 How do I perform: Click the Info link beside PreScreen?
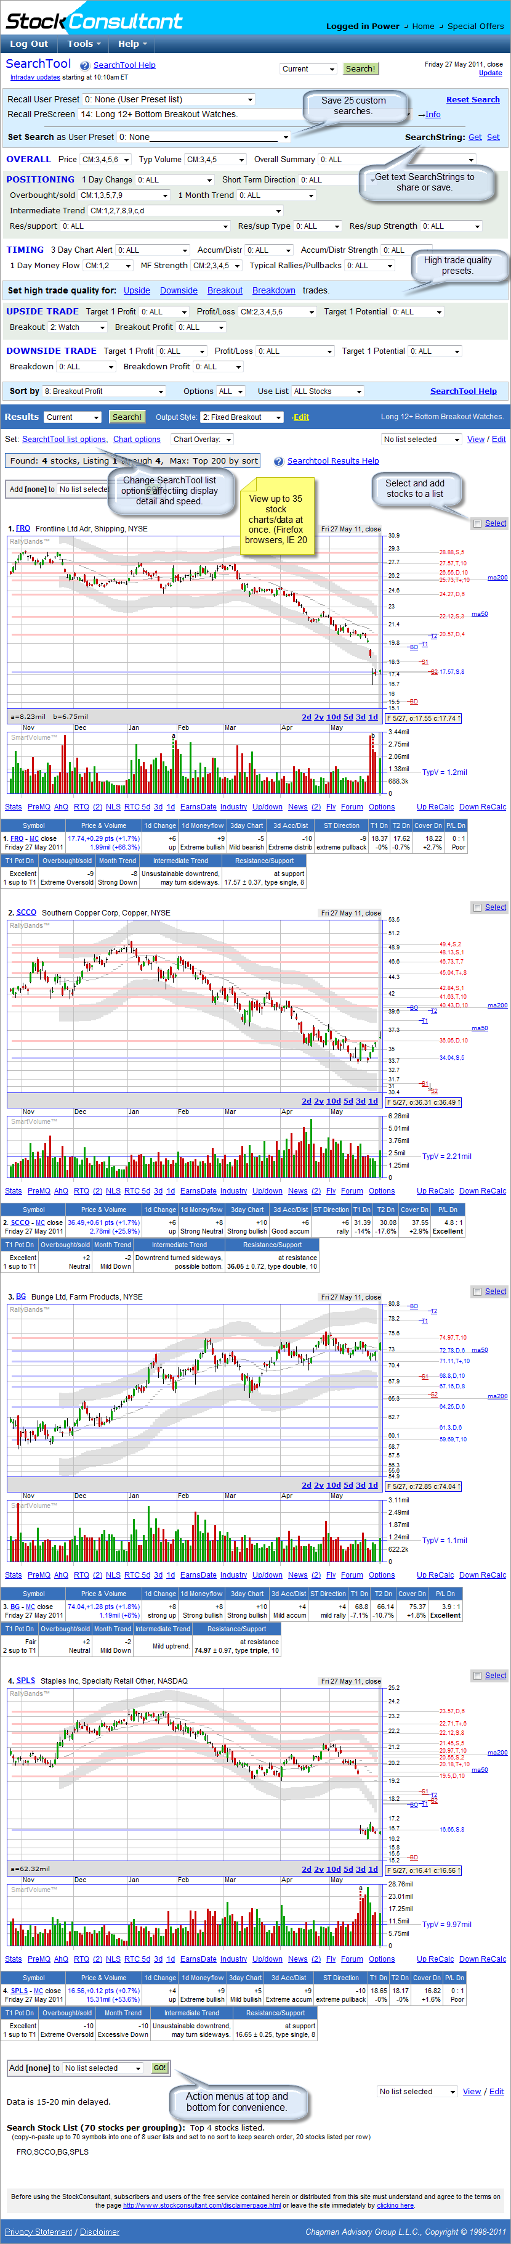point(433,115)
